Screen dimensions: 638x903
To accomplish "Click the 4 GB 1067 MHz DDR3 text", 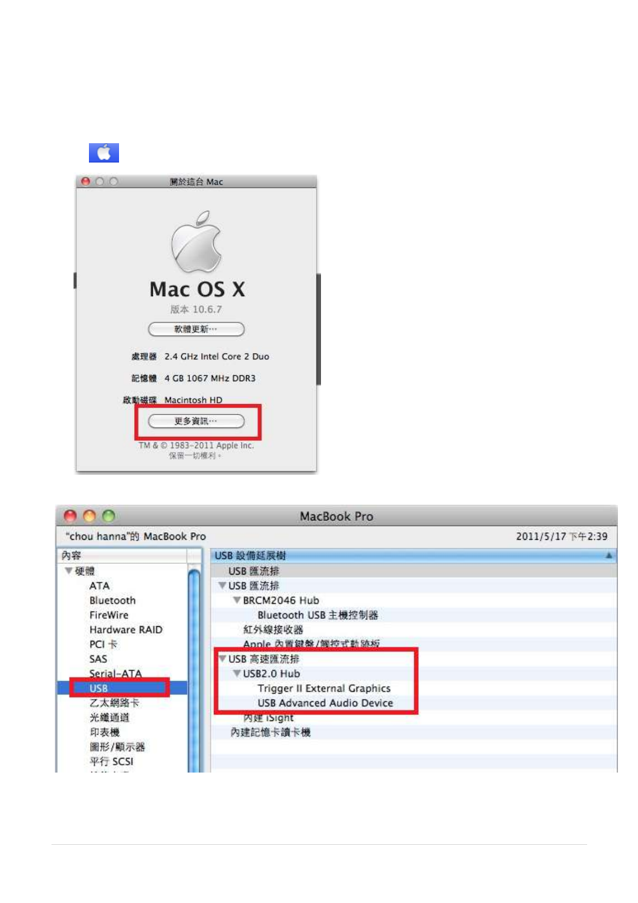I will (x=210, y=378).
